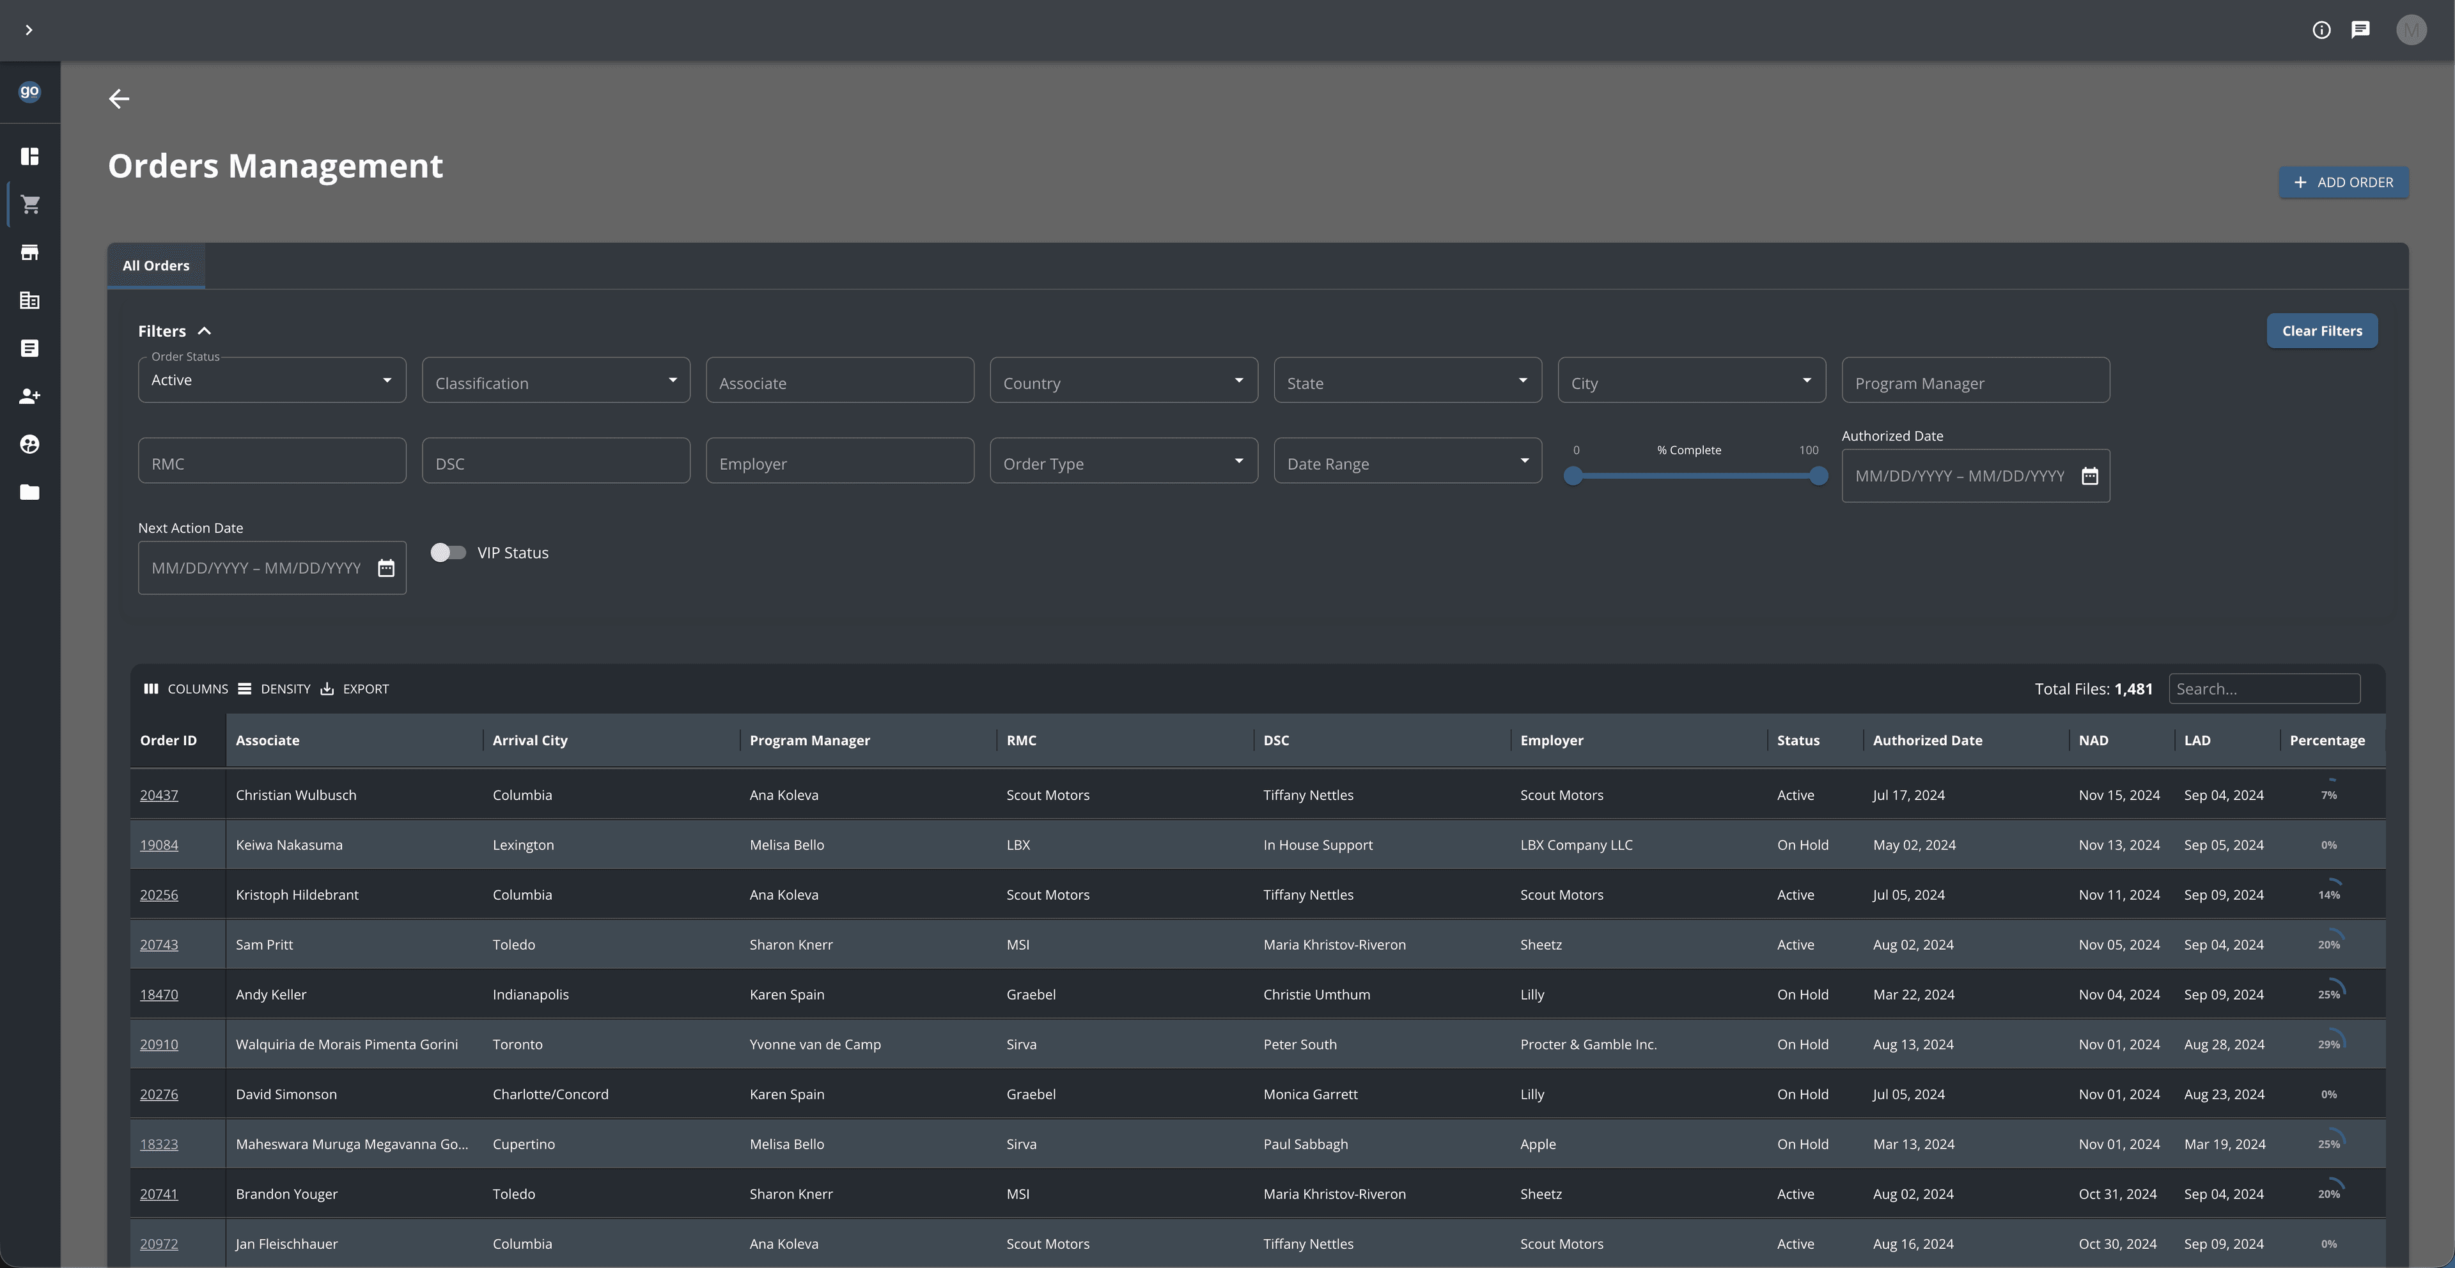Viewport: 2455px width, 1268px height.
Task: Go back using the left arrow
Action: (x=119, y=99)
